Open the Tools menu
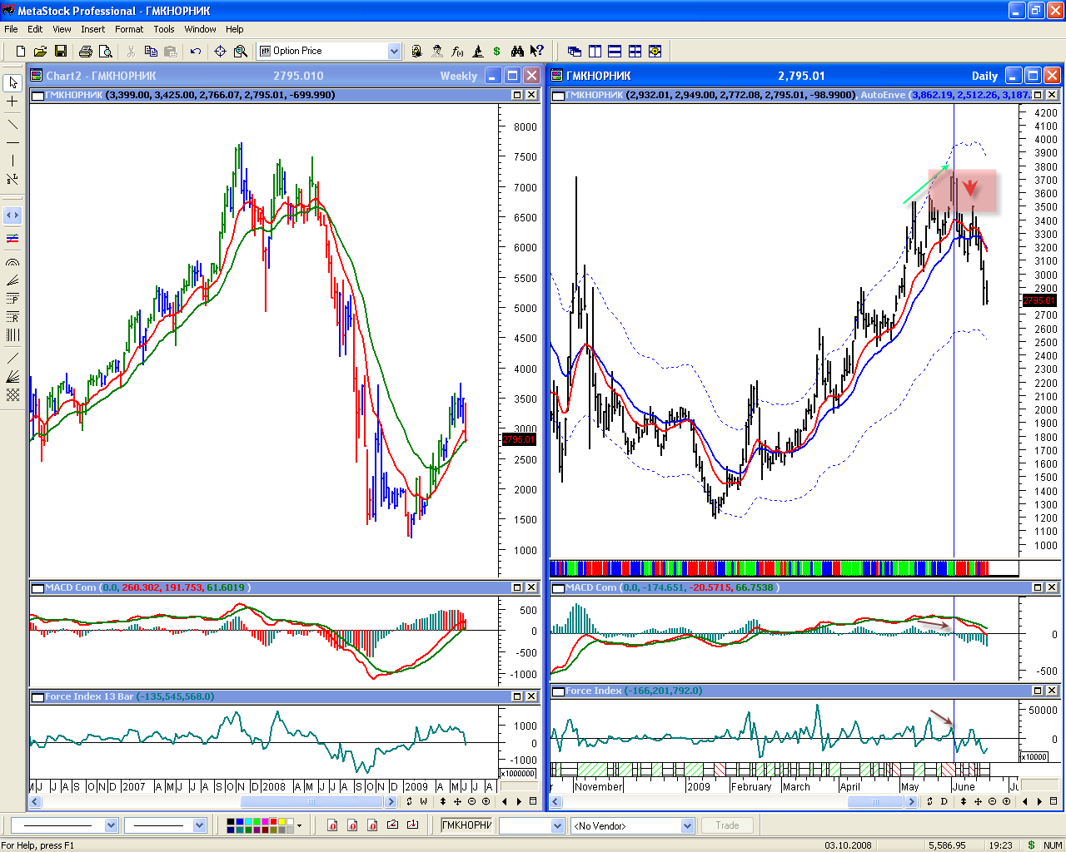 164,29
